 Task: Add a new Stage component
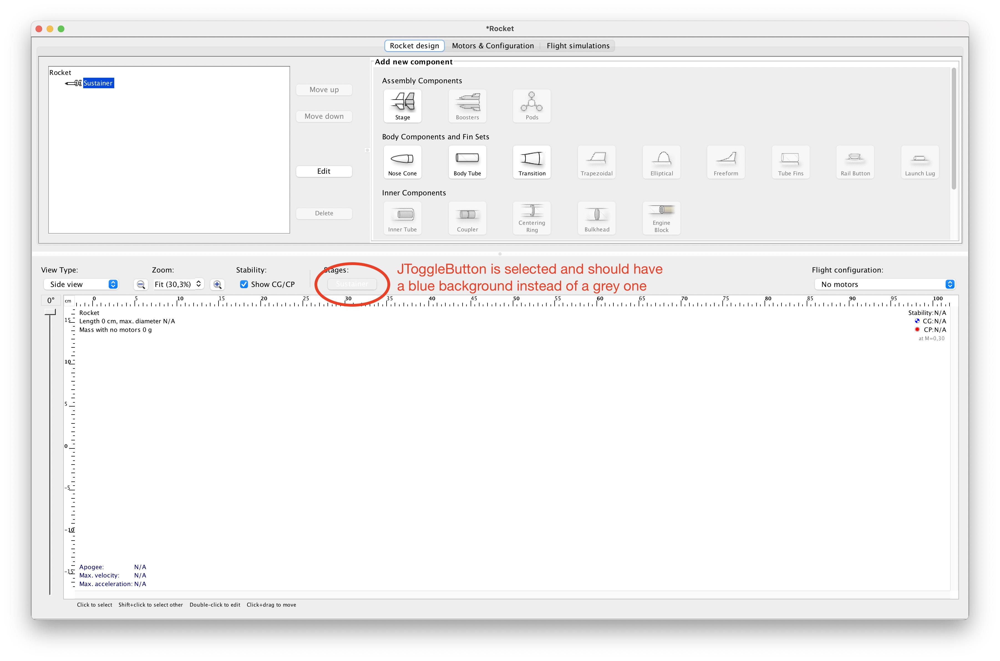[x=402, y=106]
